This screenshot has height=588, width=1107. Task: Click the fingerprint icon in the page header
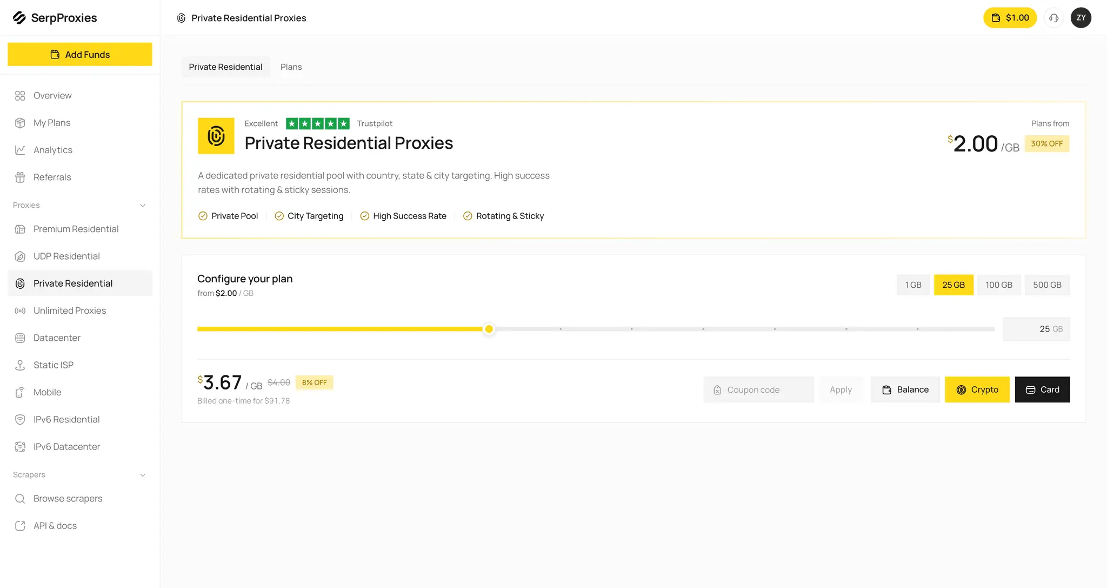point(181,18)
